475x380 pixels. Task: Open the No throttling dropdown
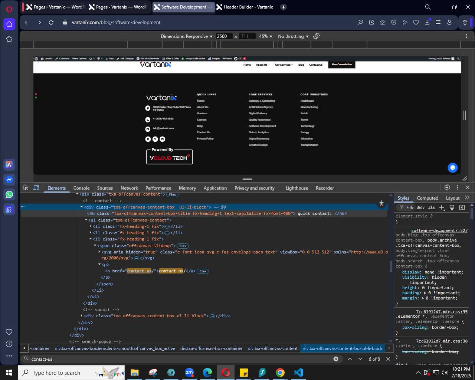(293, 36)
